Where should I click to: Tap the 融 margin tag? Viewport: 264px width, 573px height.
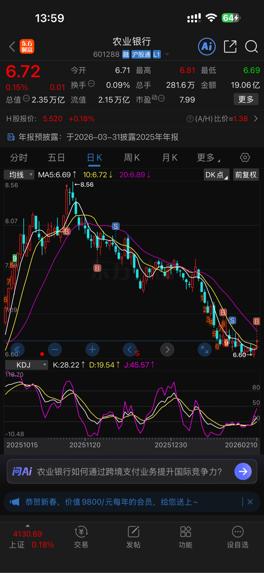(x=126, y=54)
